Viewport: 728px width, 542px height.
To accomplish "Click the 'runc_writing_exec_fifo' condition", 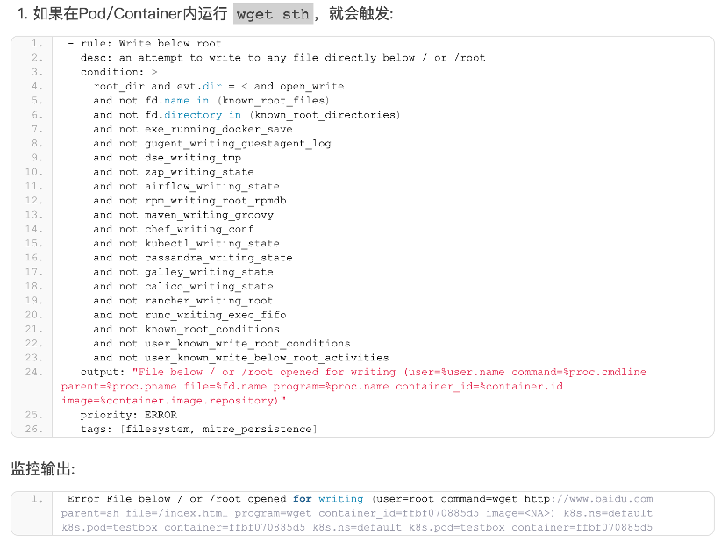I will tap(215, 315).
